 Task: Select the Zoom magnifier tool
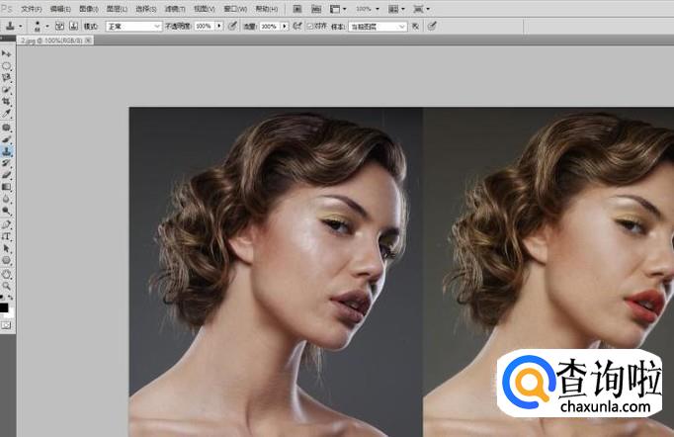6,285
